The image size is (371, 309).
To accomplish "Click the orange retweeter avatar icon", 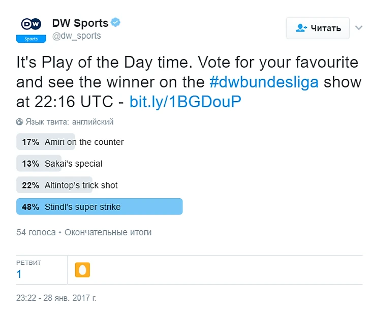I will pos(82,270).
